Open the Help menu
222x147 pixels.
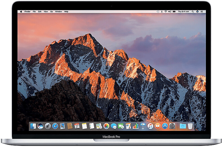pyautogui.click(x=66, y=12)
